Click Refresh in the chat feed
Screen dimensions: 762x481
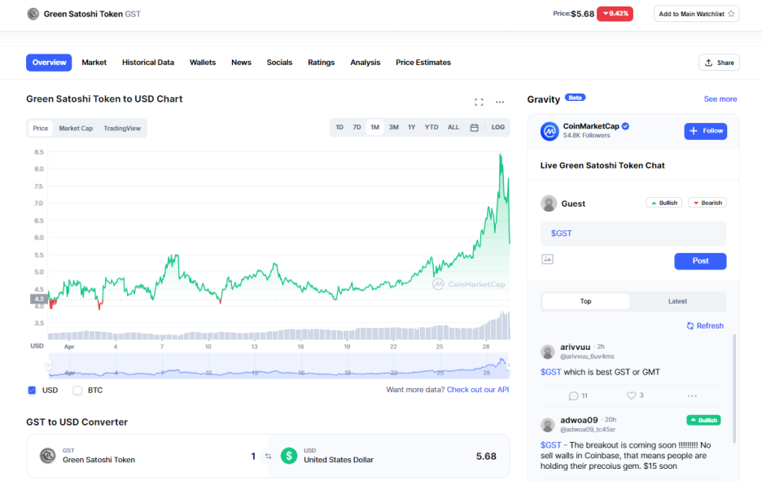click(705, 326)
